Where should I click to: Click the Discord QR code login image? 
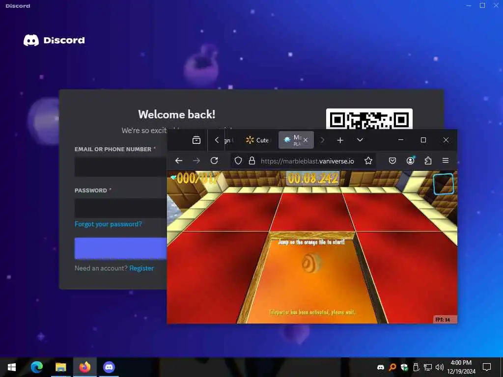click(x=369, y=119)
